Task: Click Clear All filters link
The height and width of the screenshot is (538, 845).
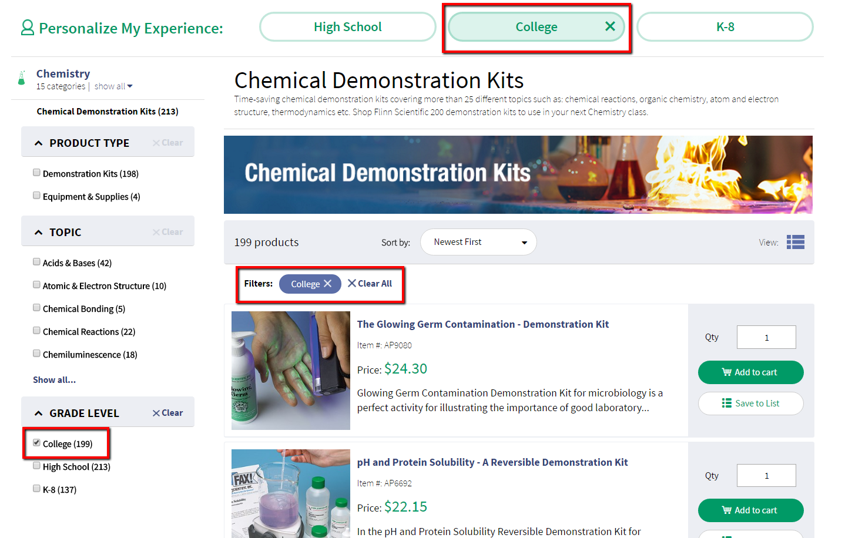Action: pyautogui.click(x=370, y=284)
